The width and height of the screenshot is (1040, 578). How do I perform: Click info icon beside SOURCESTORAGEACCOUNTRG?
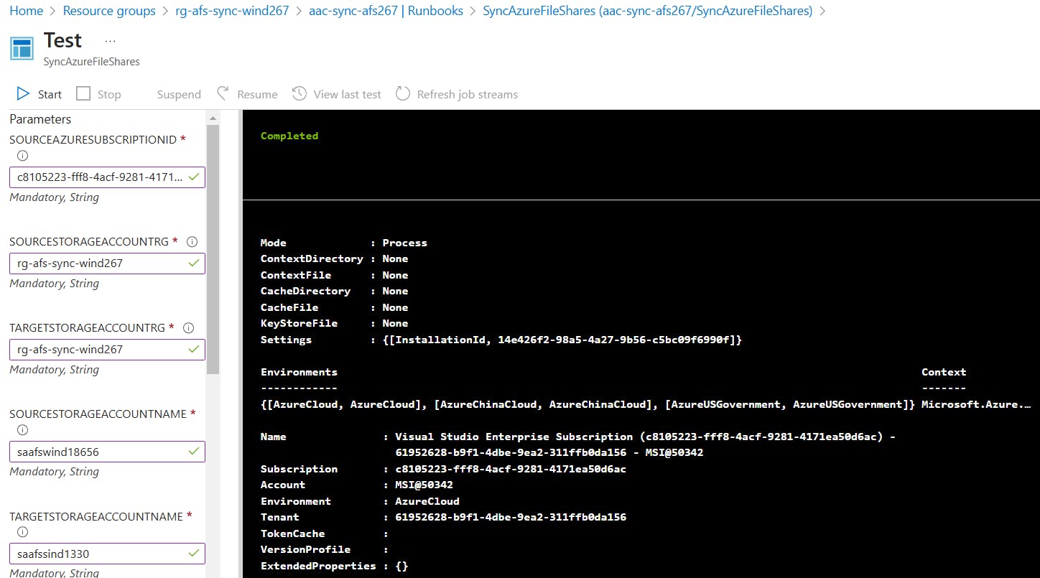click(192, 241)
